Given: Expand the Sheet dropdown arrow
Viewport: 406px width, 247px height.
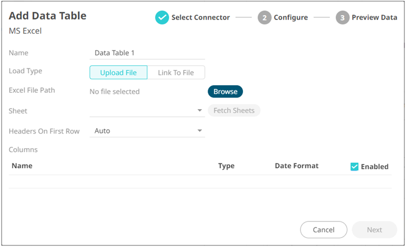Looking at the screenshot, I should coord(199,111).
